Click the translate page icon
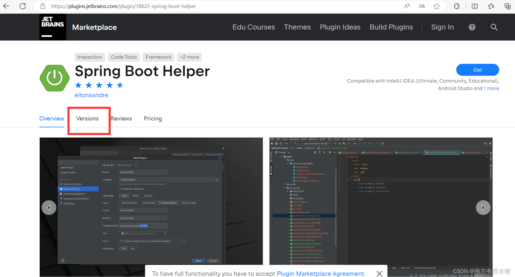 coord(422,6)
